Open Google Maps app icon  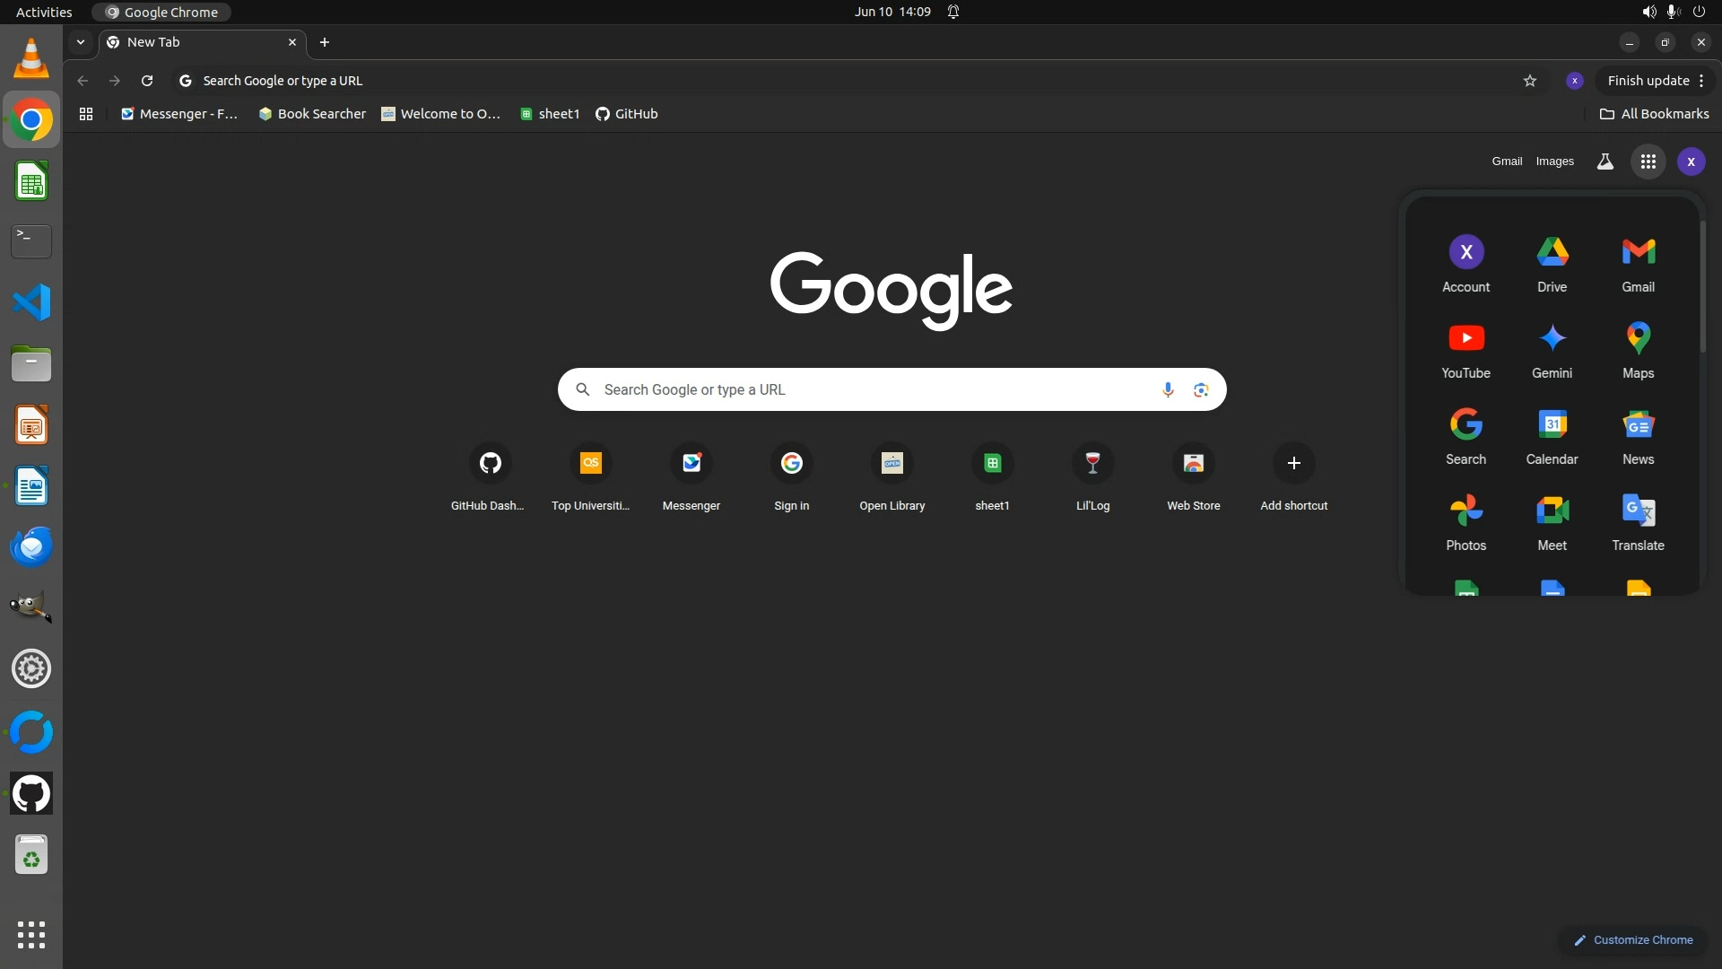[1638, 349]
